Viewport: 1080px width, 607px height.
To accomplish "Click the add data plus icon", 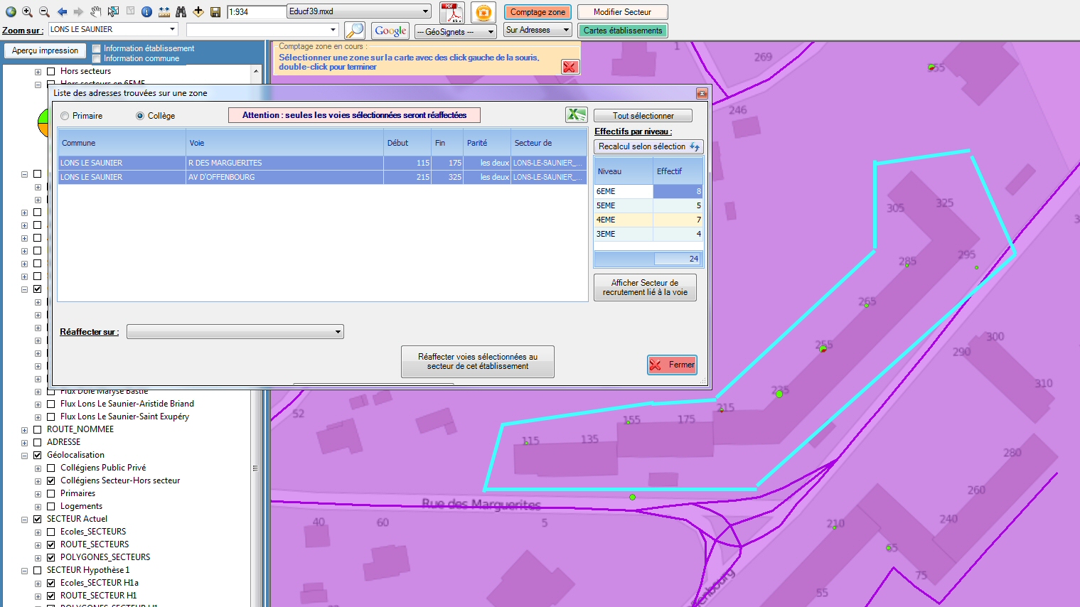I will coord(198,11).
